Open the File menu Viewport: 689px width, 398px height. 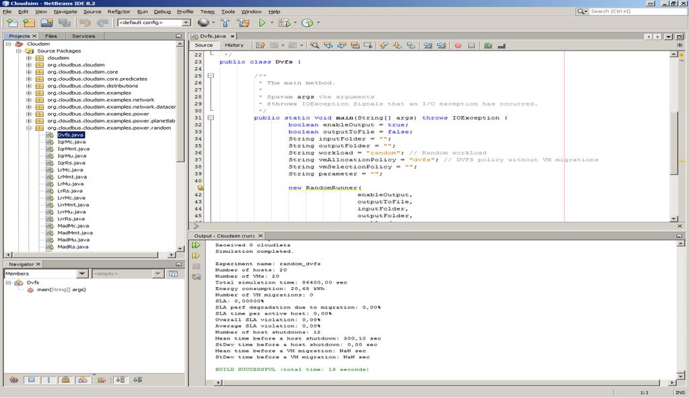click(7, 12)
